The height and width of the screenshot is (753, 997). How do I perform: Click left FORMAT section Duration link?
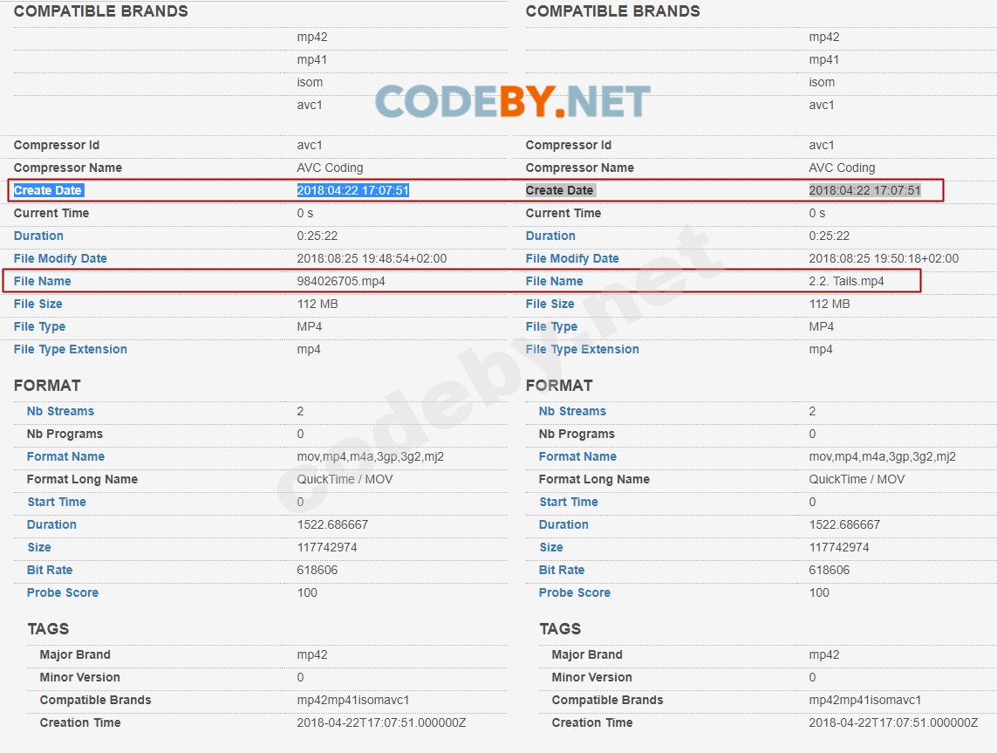[x=51, y=524]
